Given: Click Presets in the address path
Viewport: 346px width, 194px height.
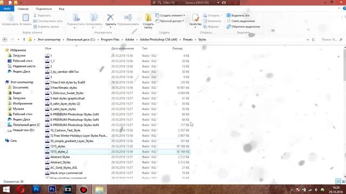Looking at the screenshot, I should pos(188,39).
